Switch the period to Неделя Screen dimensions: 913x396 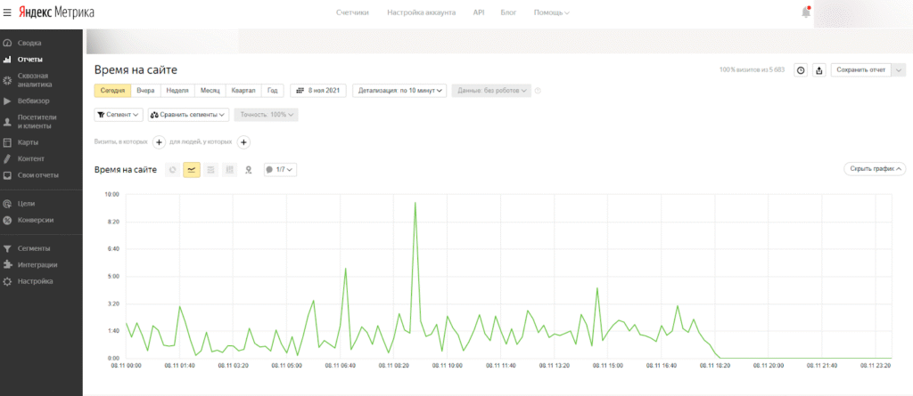177,90
